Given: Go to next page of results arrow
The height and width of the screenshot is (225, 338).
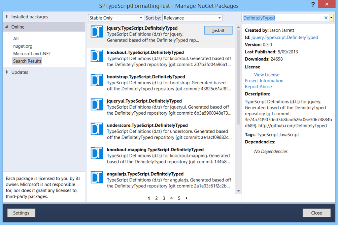Looking at the screenshot, I should pos(186,198).
